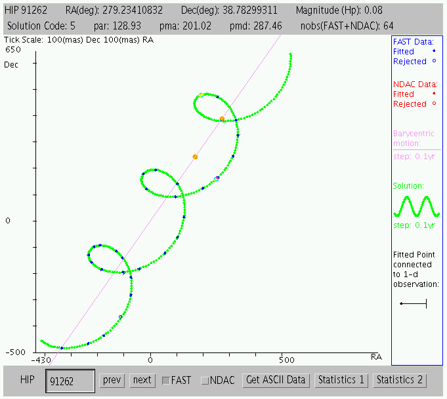Screen dimensions: 447x399
Task: Click the 'Fitted Point connected' legend text
Action: click(414, 259)
